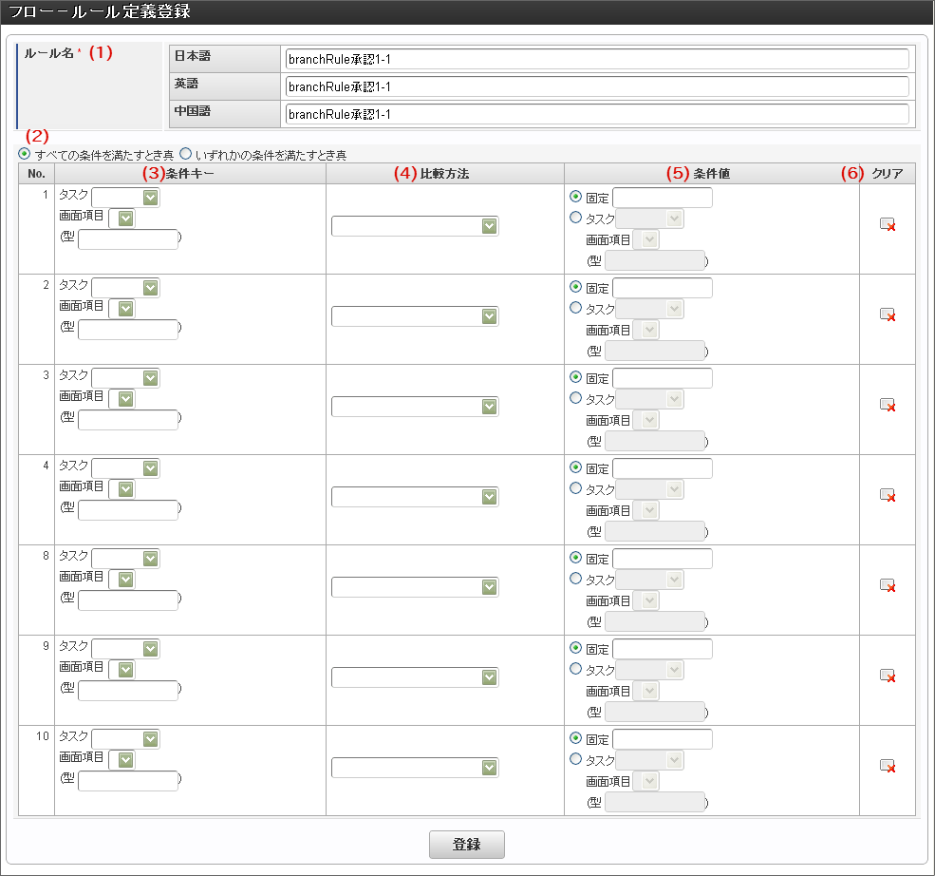Click the ルール名 label
Screen dimensions: 935x876
[x=49, y=53]
